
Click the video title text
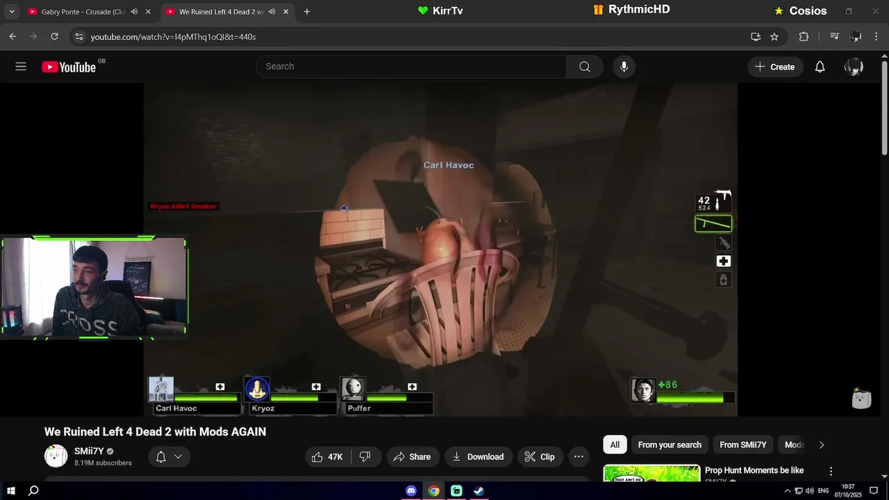click(x=155, y=432)
